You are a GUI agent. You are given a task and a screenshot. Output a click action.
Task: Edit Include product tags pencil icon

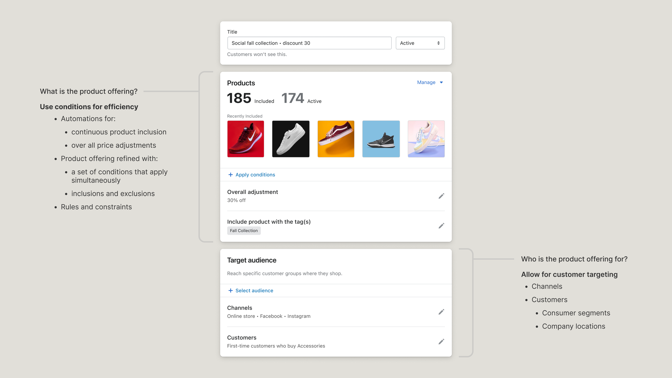[x=441, y=226]
